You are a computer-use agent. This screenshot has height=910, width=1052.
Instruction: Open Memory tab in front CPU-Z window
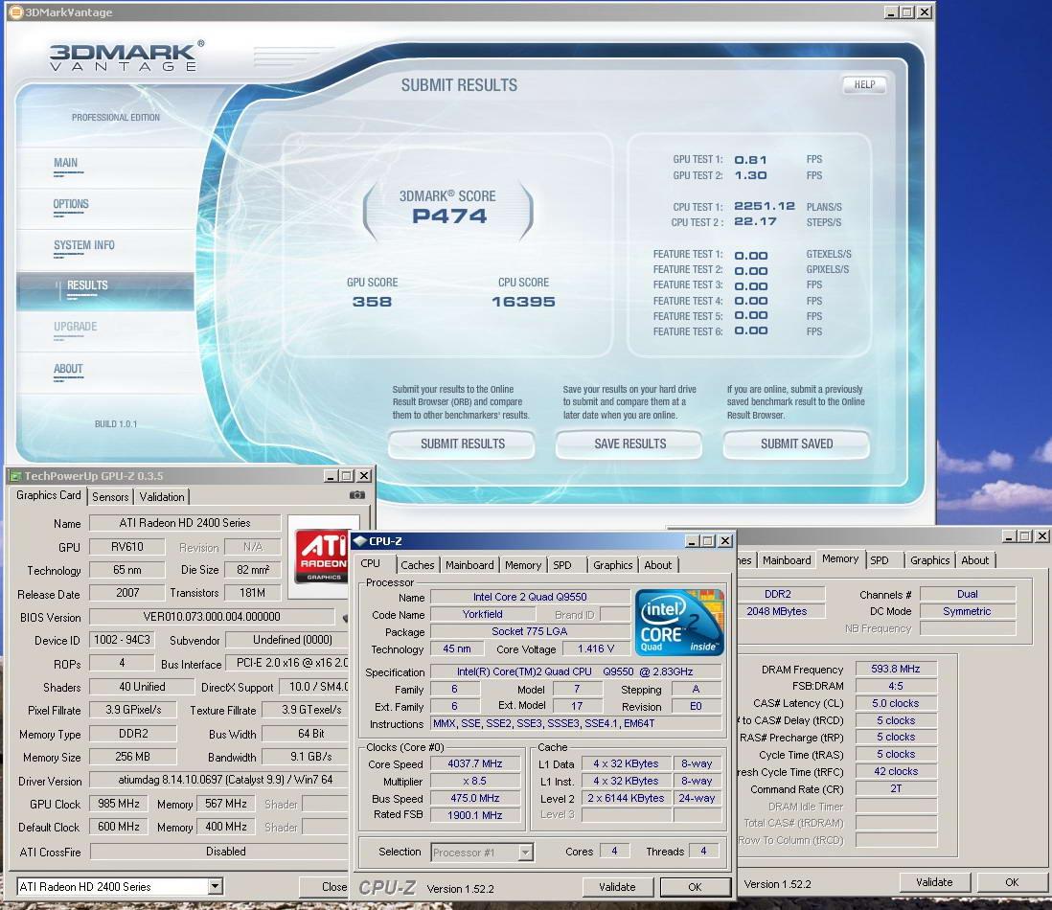pyautogui.click(x=523, y=565)
